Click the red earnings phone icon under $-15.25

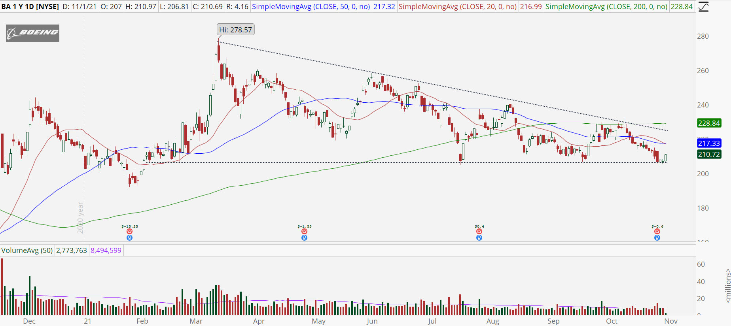click(129, 232)
